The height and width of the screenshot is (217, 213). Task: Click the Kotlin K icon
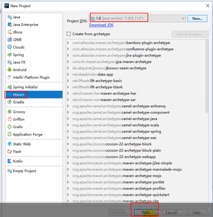[10, 161]
